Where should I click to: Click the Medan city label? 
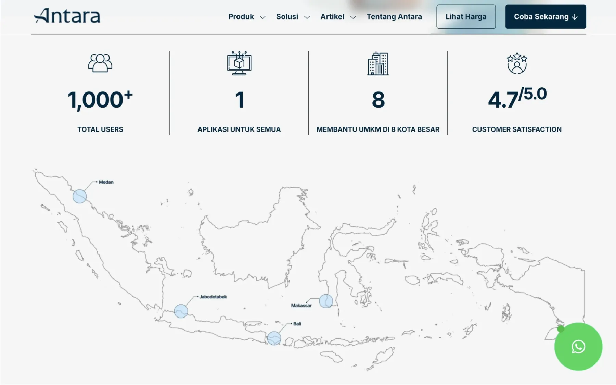pos(106,182)
